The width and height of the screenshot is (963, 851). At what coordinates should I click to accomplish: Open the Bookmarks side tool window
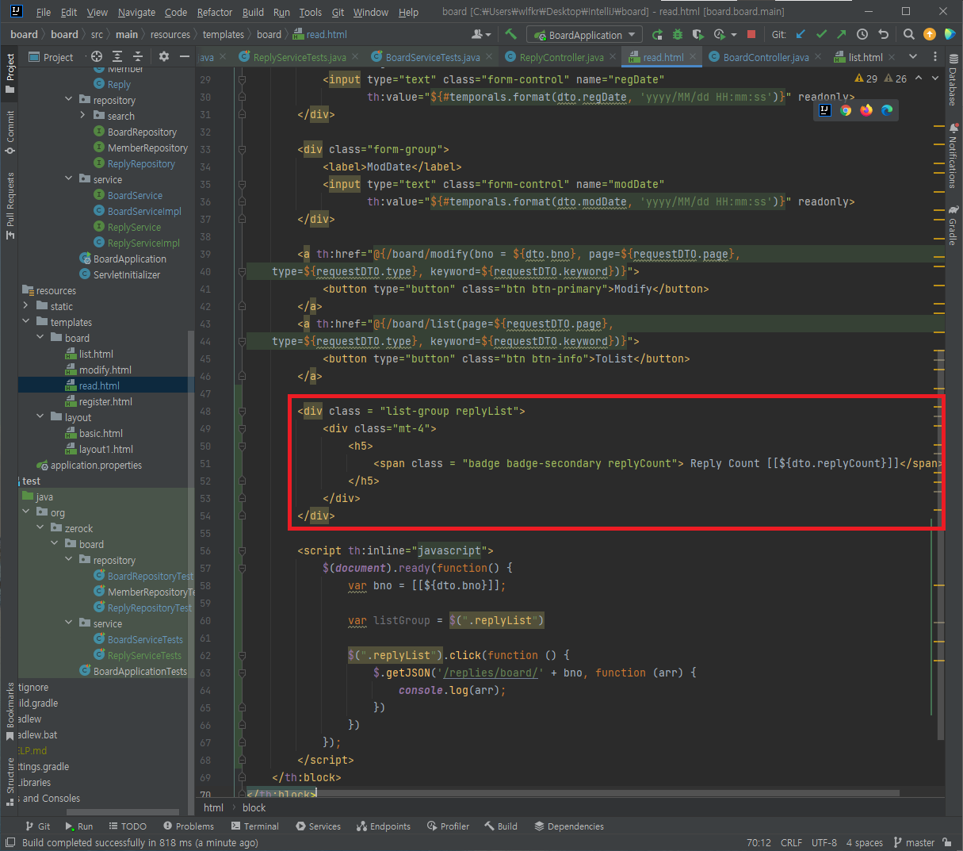[10, 711]
